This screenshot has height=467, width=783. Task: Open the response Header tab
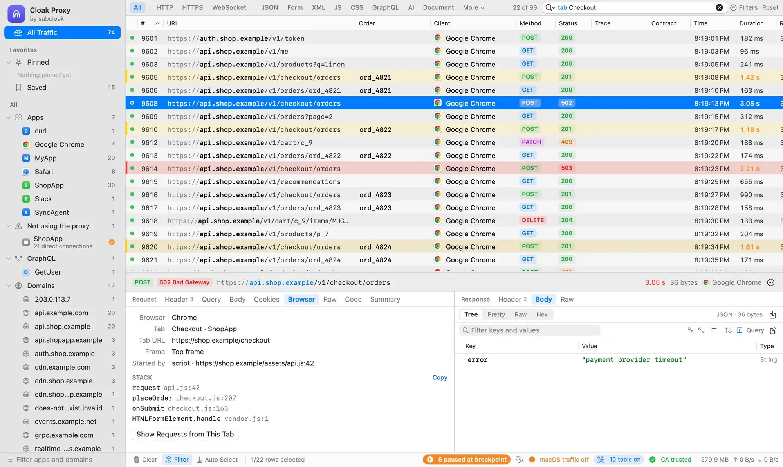point(512,299)
